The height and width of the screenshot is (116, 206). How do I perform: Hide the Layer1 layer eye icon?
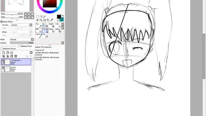[x=3, y=67]
